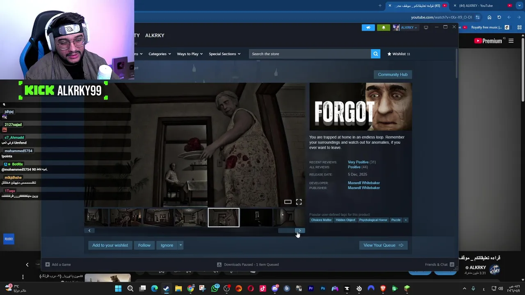Click the Community Hub button

393,75
